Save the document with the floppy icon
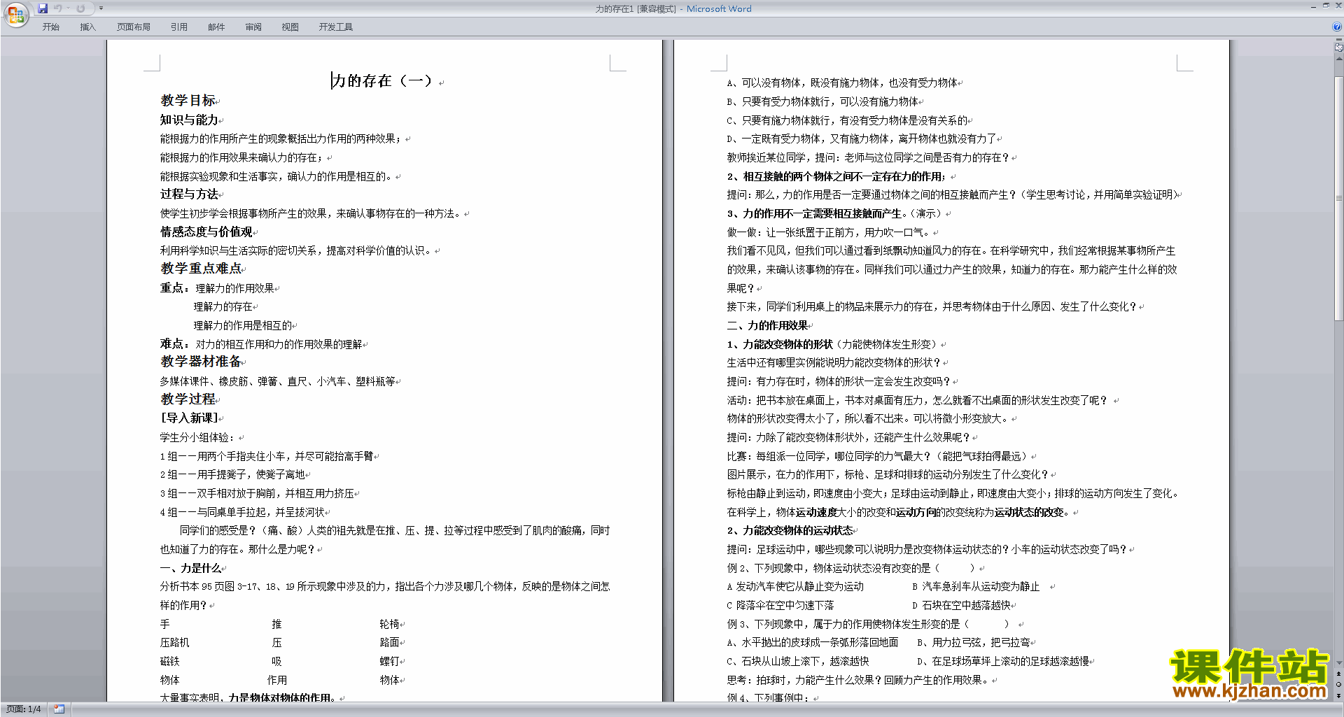 [43, 8]
